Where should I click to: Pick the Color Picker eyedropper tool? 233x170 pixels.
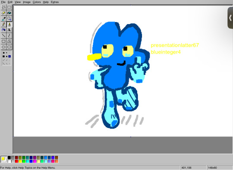pyautogui.click(x=3, y=19)
